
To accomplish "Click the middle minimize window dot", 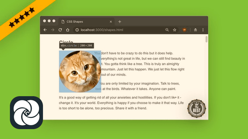I will pyautogui.click(x=49, y=21).
